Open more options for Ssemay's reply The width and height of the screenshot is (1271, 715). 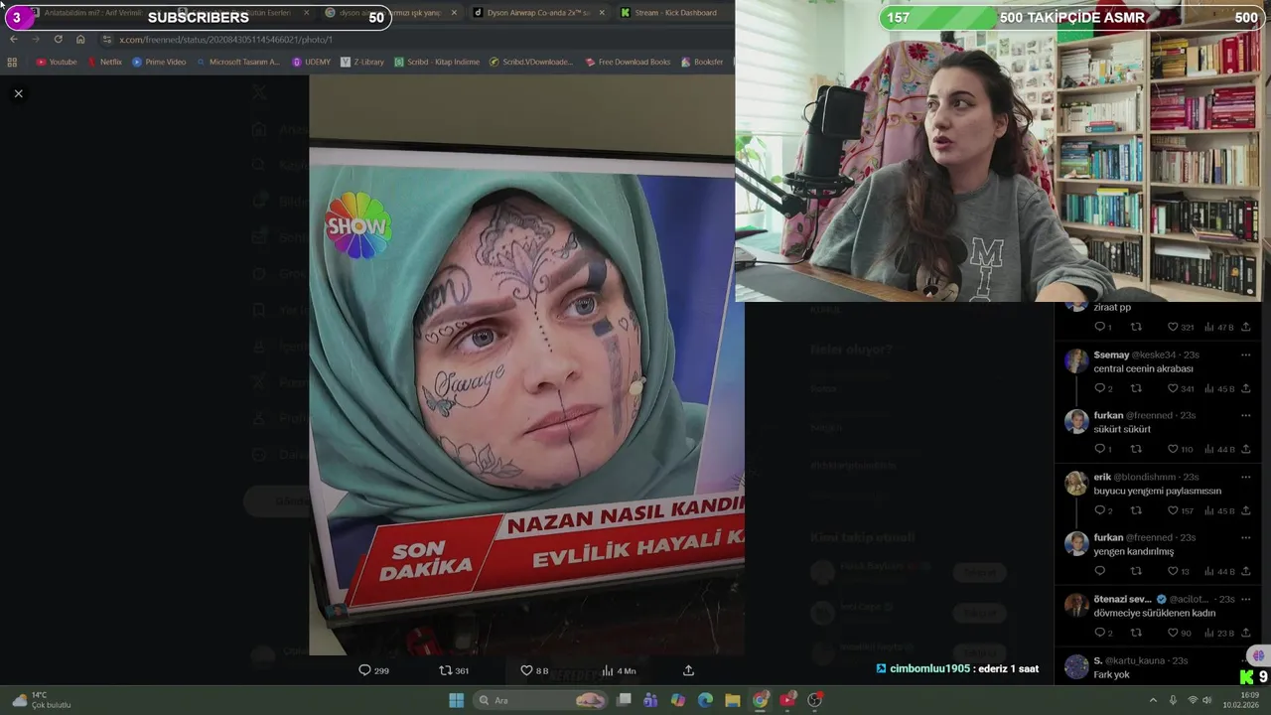pyautogui.click(x=1245, y=355)
